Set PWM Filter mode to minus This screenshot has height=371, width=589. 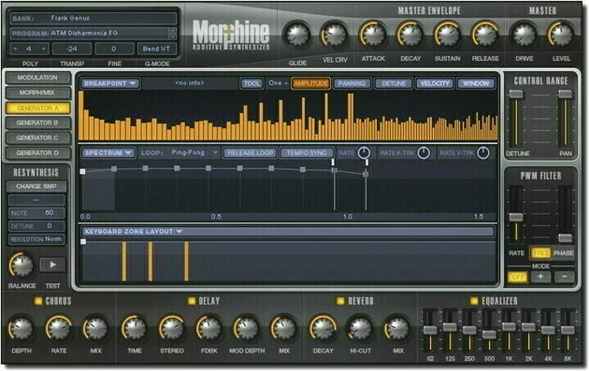tap(564, 278)
